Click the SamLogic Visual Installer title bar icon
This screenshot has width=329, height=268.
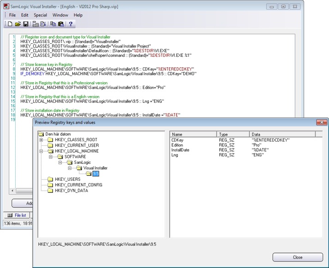[6, 6]
